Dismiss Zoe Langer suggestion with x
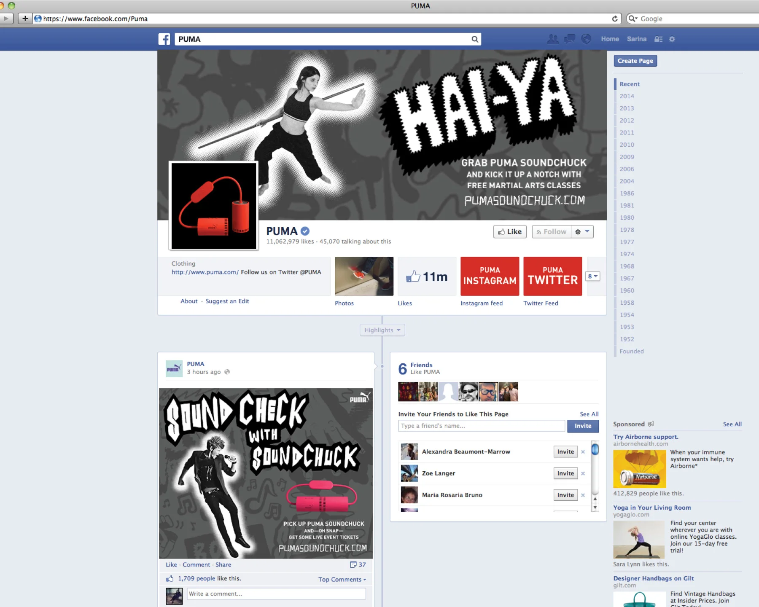 click(x=583, y=473)
